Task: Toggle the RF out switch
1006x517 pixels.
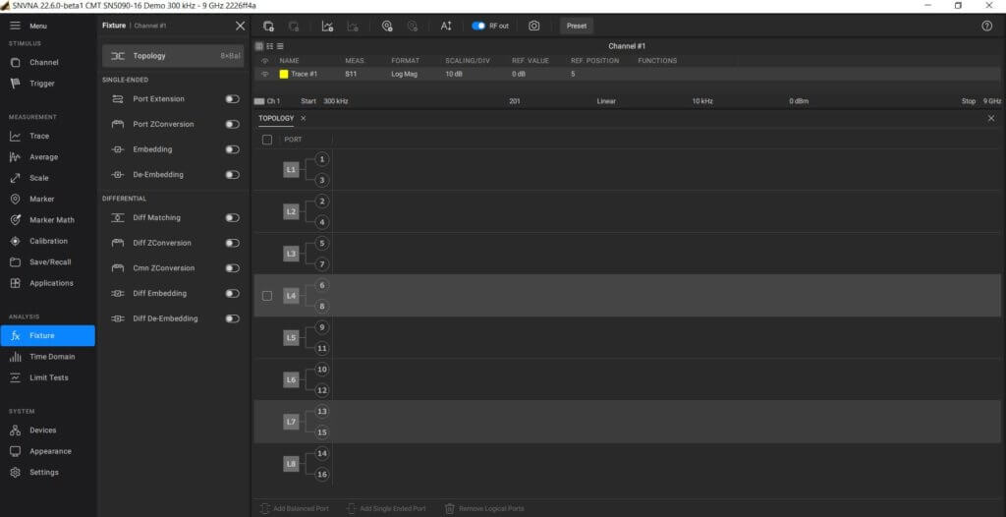Action: tap(478, 27)
